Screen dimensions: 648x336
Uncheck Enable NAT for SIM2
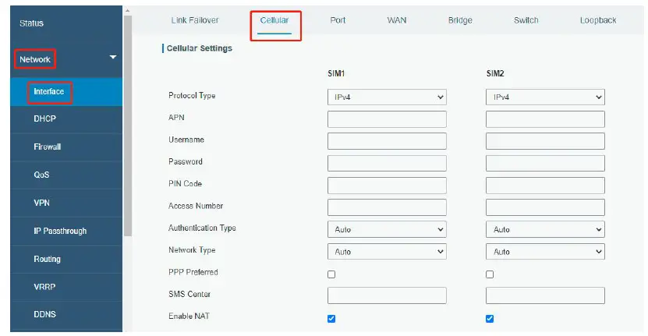(490, 318)
